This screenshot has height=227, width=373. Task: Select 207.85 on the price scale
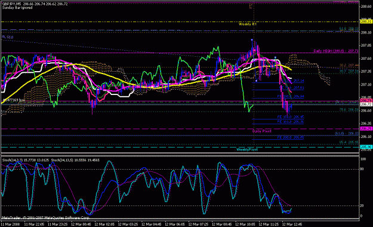[366, 45]
